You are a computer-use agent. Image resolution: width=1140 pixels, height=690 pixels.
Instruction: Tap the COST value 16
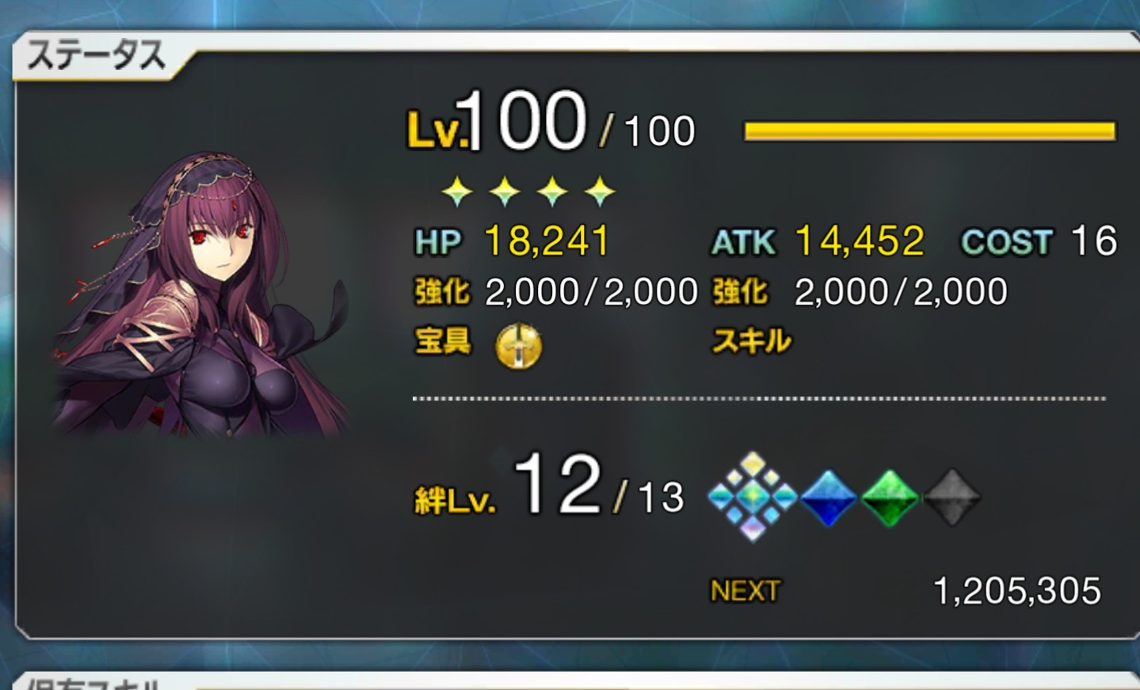click(x=1094, y=241)
